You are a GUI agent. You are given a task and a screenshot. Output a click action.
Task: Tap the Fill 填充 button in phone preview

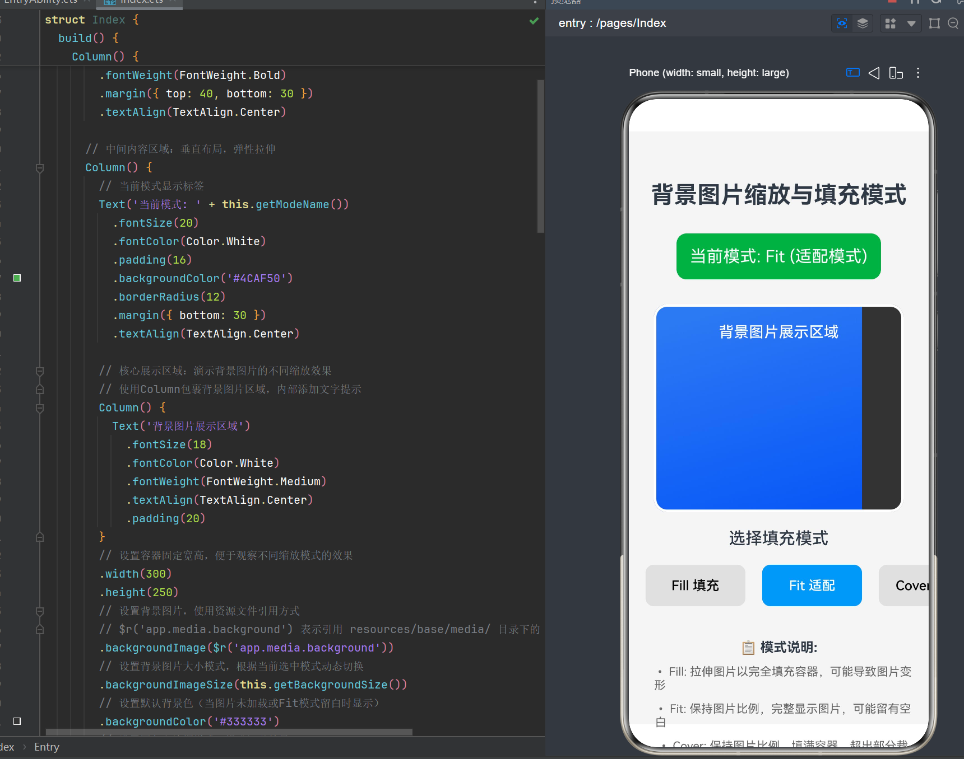[x=696, y=585]
